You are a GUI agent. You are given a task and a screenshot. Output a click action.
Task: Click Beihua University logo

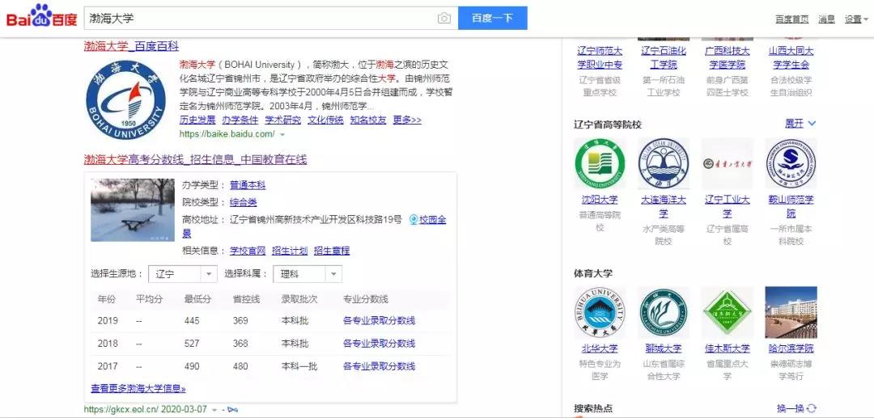pos(600,312)
